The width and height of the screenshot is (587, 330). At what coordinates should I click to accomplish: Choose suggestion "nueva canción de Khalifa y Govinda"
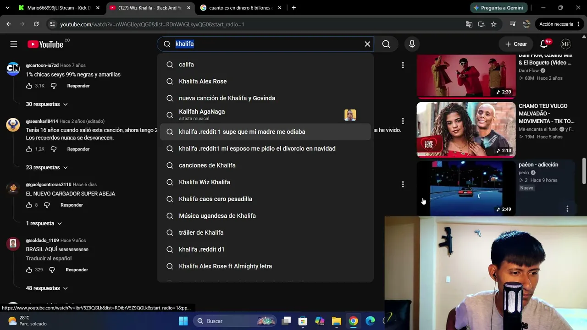tap(265, 98)
